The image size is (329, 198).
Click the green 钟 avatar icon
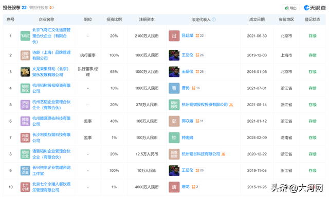coord(174,137)
